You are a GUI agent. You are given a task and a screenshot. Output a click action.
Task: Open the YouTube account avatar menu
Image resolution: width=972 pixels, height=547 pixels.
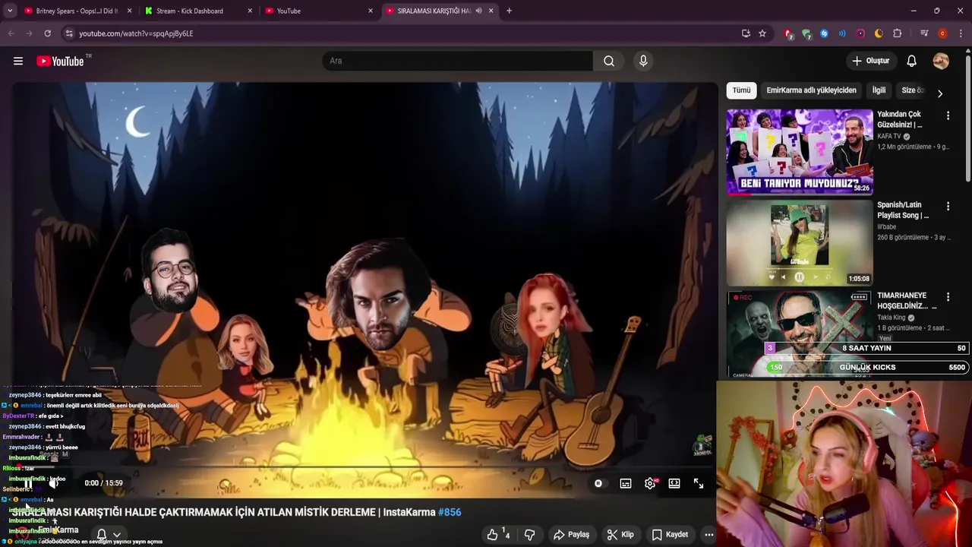point(941,61)
